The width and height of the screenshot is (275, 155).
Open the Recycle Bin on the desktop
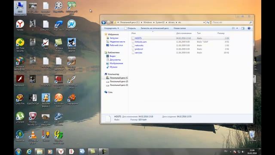(252, 136)
